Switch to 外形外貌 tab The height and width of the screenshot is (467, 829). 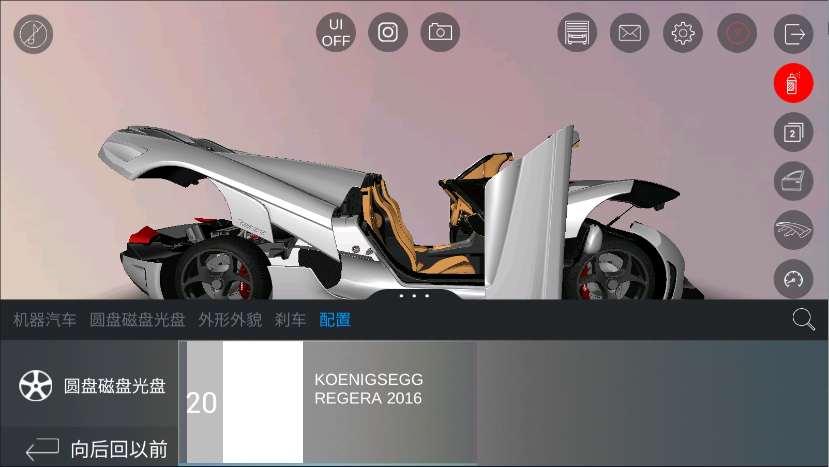[230, 320]
